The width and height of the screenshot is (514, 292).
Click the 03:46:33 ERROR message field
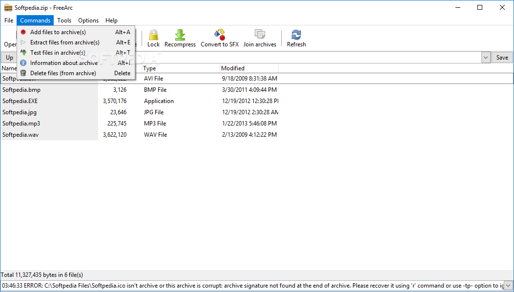pyautogui.click(x=252, y=286)
